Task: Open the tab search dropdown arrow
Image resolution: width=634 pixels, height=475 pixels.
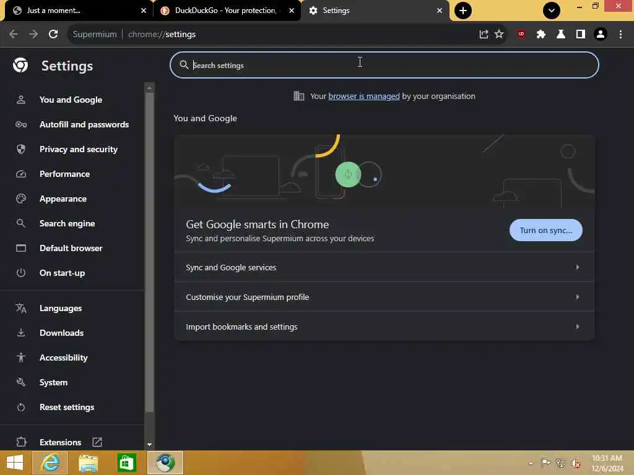Action: click(x=552, y=11)
